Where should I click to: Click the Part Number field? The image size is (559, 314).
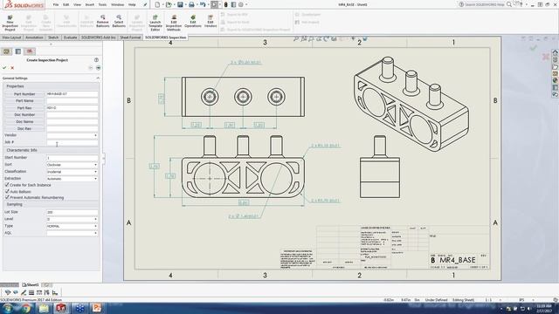(x=72, y=94)
